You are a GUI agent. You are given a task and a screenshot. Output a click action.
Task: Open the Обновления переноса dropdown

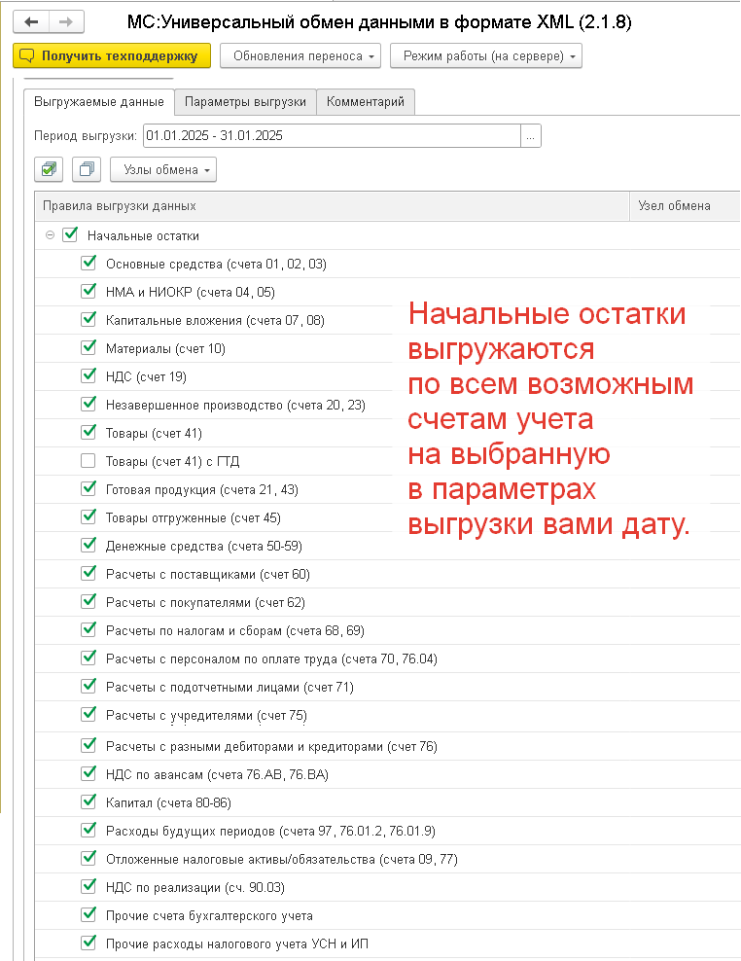click(300, 55)
